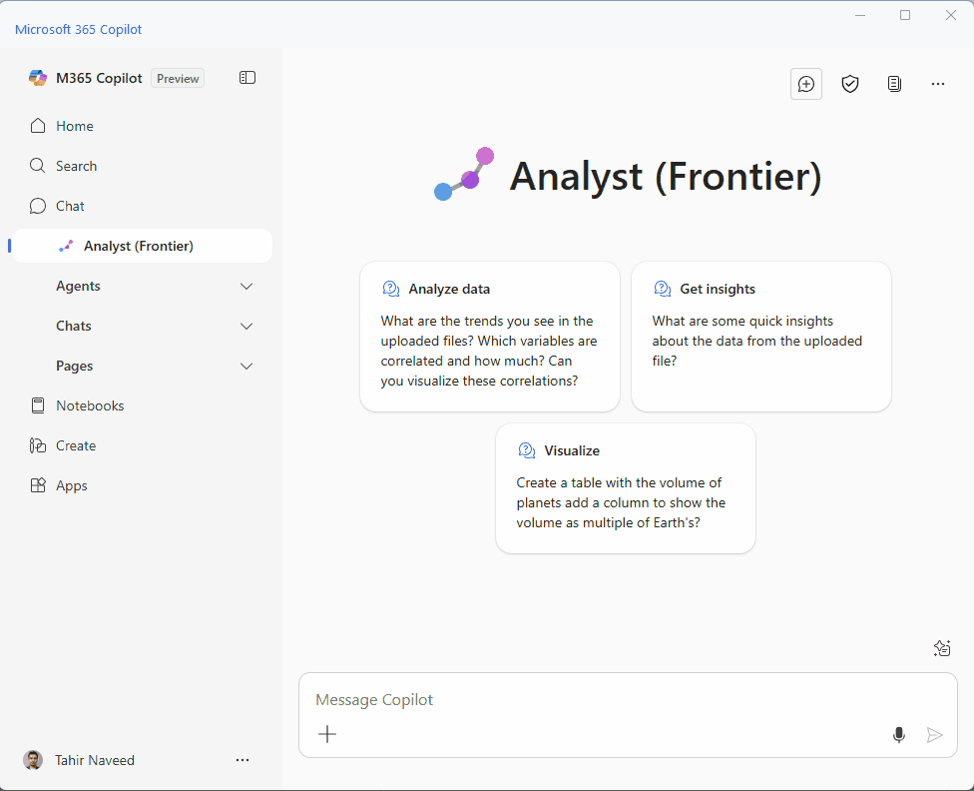Click the Chats section label
Image resolution: width=974 pixels, height=791 pixels.
73,326
